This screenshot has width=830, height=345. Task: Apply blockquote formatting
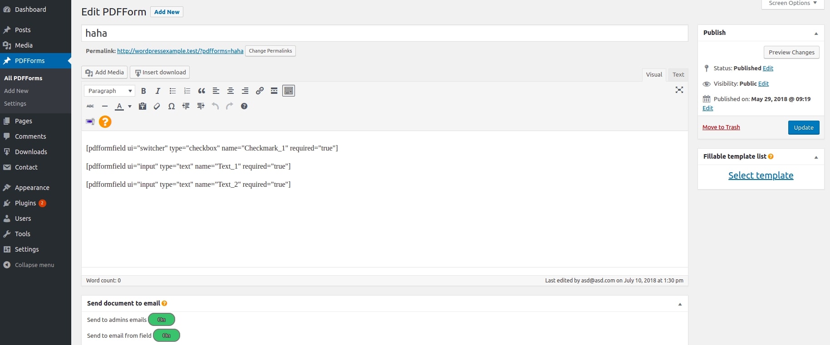point(201,91)
